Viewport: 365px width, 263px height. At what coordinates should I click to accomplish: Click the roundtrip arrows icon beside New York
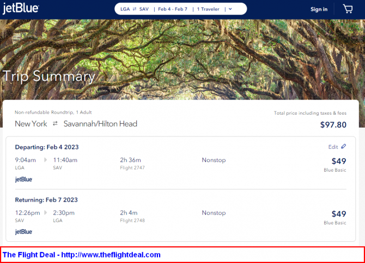click(55, 124)
